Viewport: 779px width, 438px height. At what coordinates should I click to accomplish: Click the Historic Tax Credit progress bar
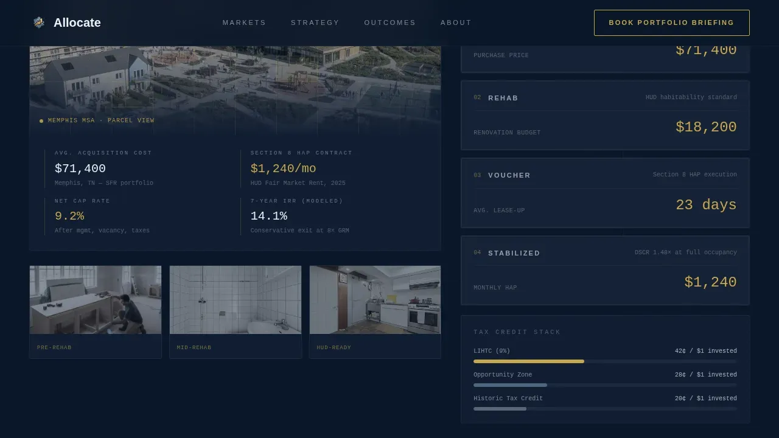click(x=606, y=409)
